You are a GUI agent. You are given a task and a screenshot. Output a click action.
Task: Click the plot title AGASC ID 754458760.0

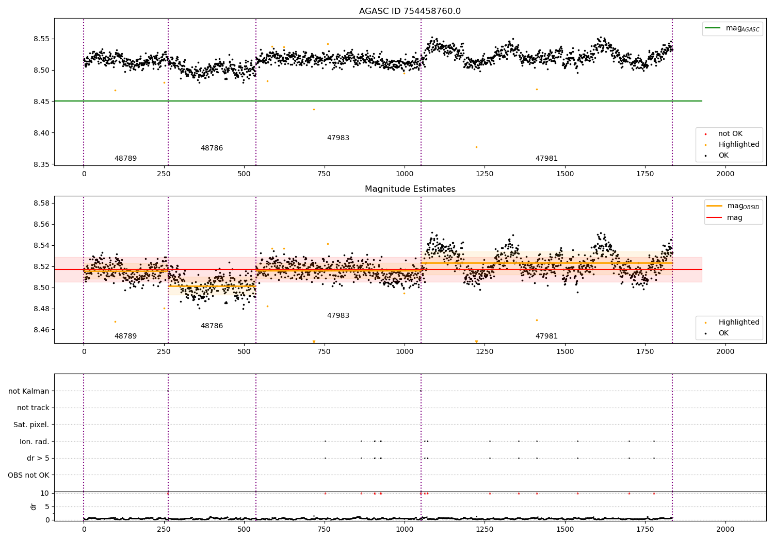click(410, 11)
